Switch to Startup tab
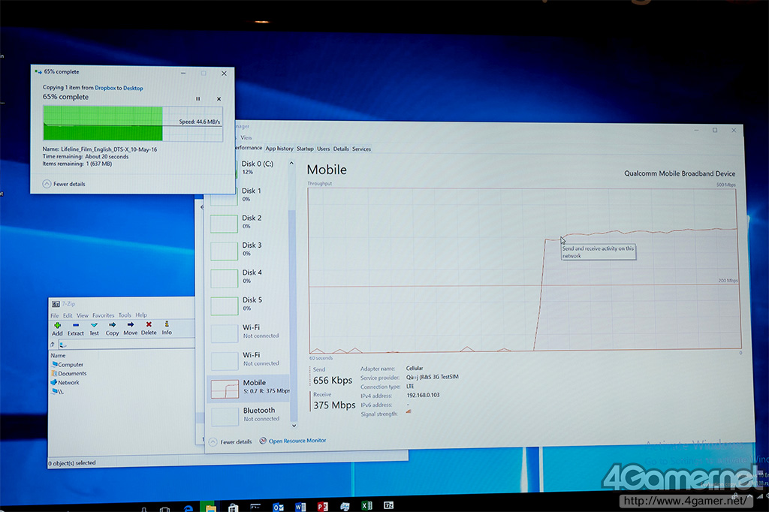 (305, 149)
